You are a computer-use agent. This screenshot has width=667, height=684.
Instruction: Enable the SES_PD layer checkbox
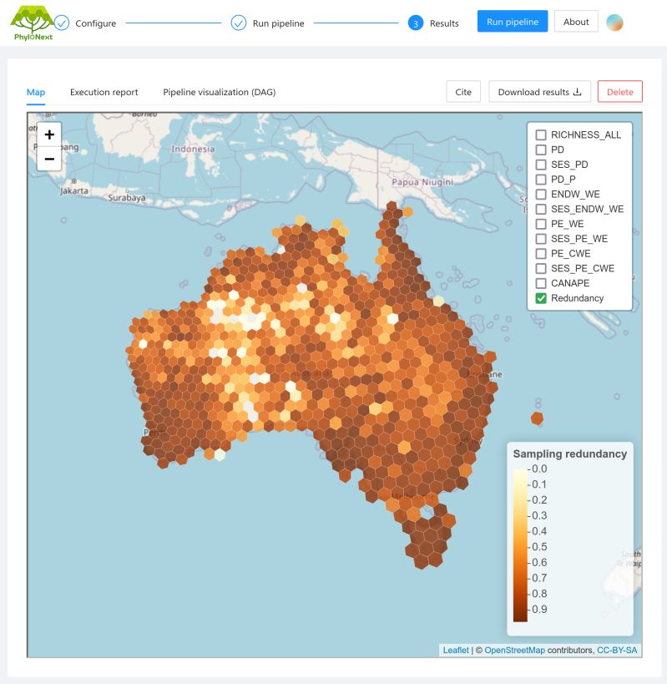[x=541, y=165]
